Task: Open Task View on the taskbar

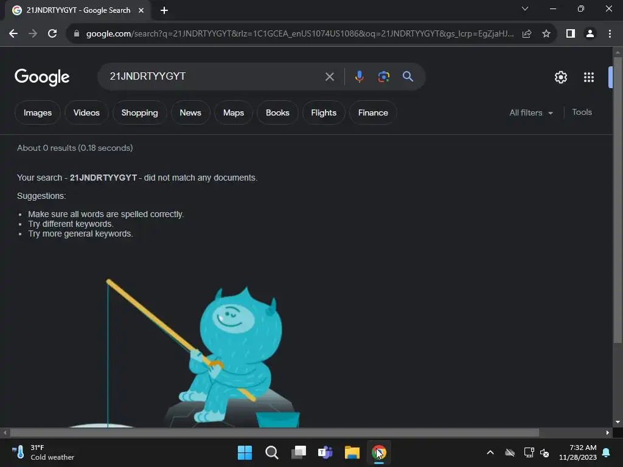Action: [299, 452]
